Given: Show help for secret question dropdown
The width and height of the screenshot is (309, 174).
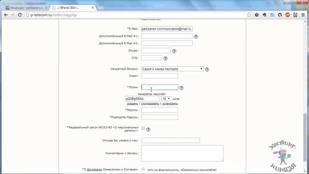Looking at the screenshot, I should 207,70.
